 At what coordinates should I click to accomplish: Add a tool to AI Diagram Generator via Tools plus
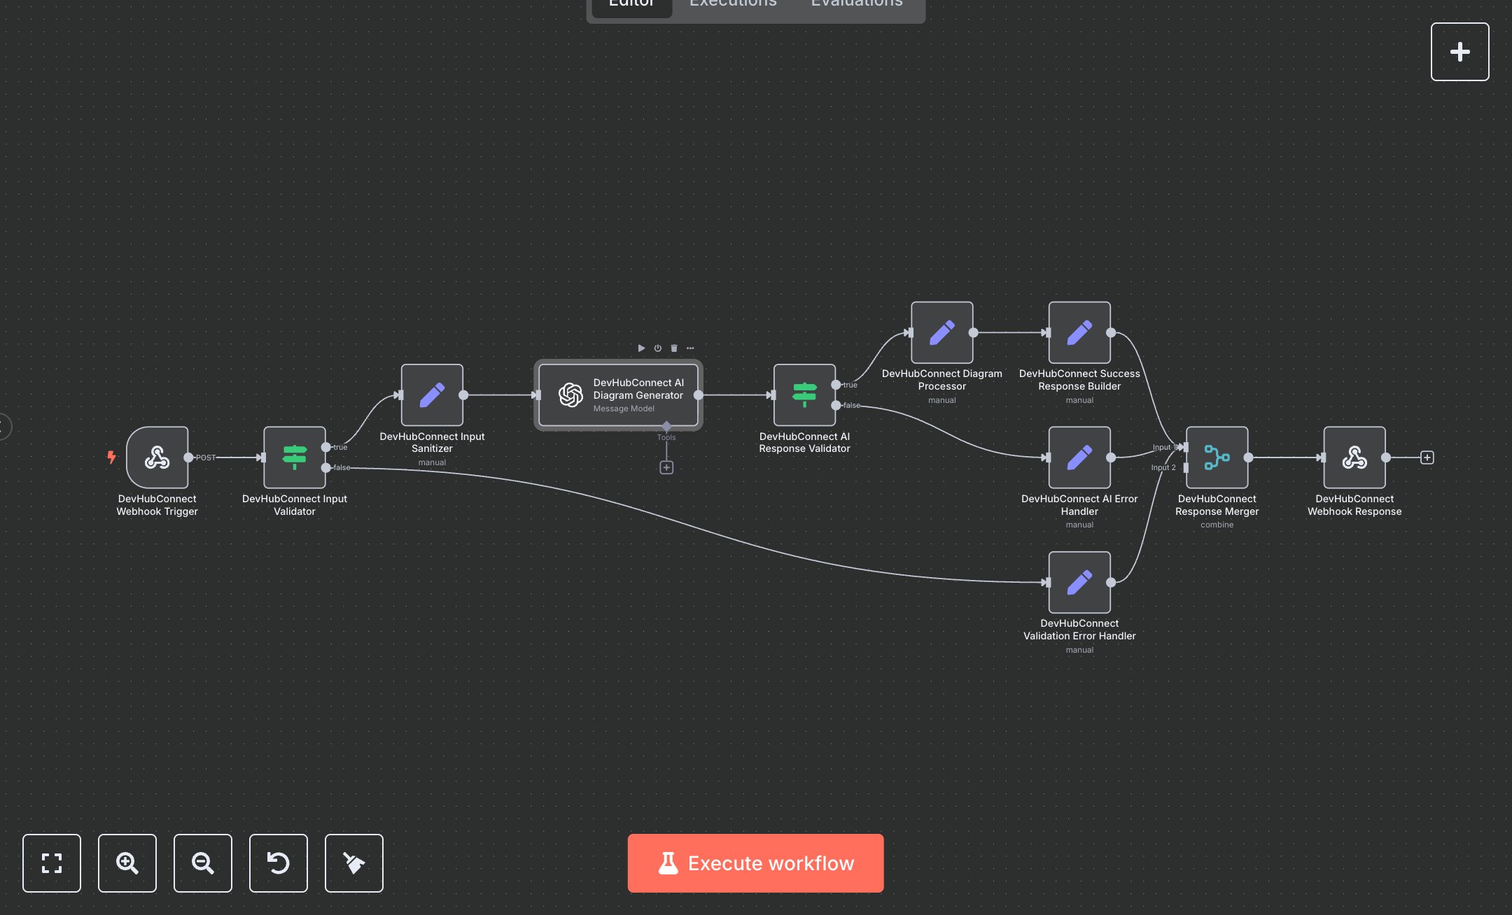(x=666, y=467)
